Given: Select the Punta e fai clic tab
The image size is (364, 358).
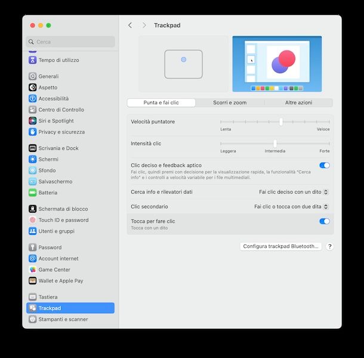Looking at the screenshot, I should pos(161,102).
